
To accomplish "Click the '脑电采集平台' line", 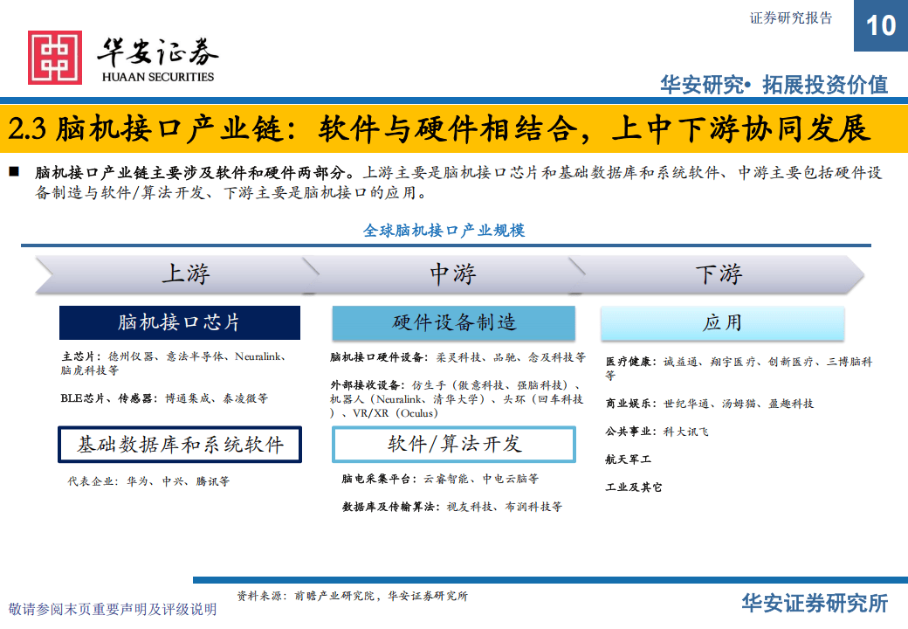I will coord(440,479).
